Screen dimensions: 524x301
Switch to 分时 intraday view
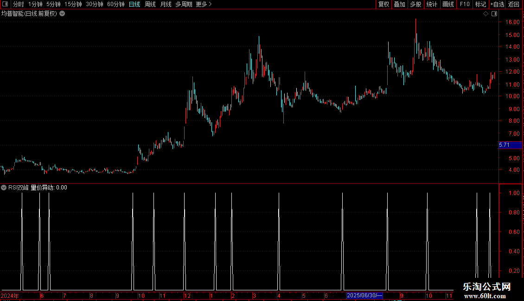19,4
